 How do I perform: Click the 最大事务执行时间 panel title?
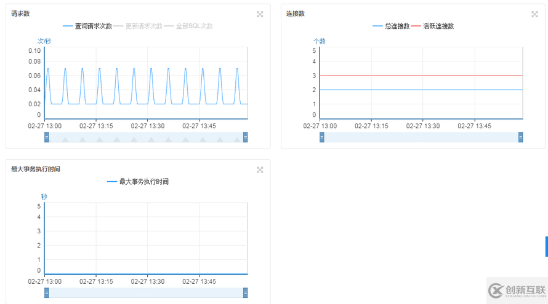coord(35,169)
